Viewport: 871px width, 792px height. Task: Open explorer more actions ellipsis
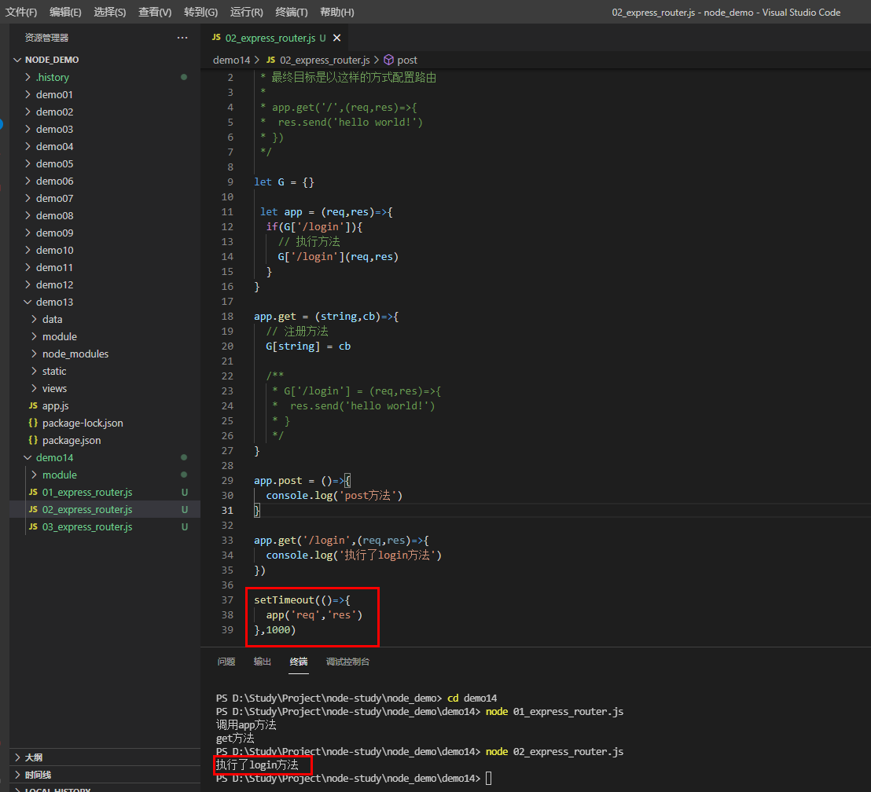[182, 38]
